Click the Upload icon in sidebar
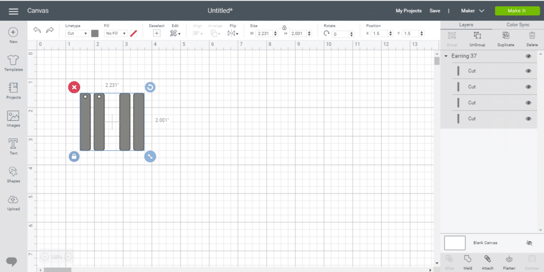Viewport: 544px width, 272px height. click(x=13, y=202)
